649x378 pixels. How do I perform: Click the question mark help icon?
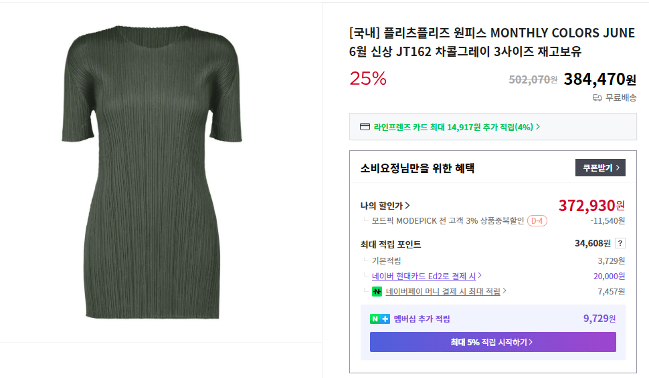pos(620,243)
